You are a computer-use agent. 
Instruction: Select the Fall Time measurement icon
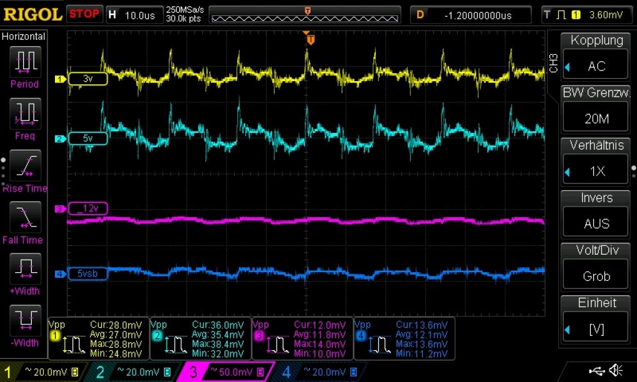click(25, 217)
